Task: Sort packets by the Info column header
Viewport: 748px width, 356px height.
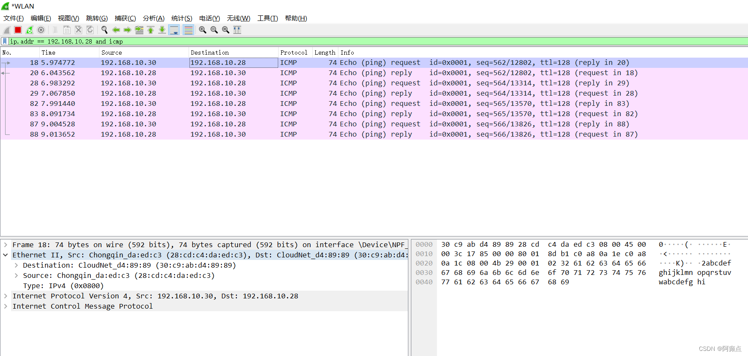Action: (543, 53)
